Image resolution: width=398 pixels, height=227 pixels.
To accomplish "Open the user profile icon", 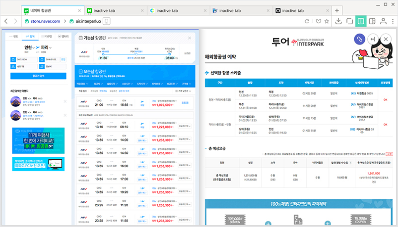I will pyautogui.click(x=383, y=21).
